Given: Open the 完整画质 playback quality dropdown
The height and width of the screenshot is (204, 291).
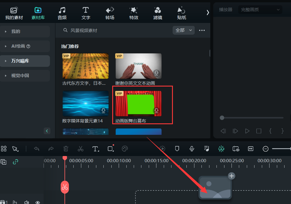Looking at the screenshot, I should tap(260, 9).
